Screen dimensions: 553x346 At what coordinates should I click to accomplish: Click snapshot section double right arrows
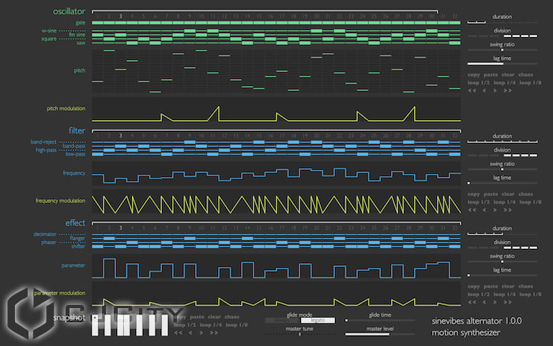[214, 333]
